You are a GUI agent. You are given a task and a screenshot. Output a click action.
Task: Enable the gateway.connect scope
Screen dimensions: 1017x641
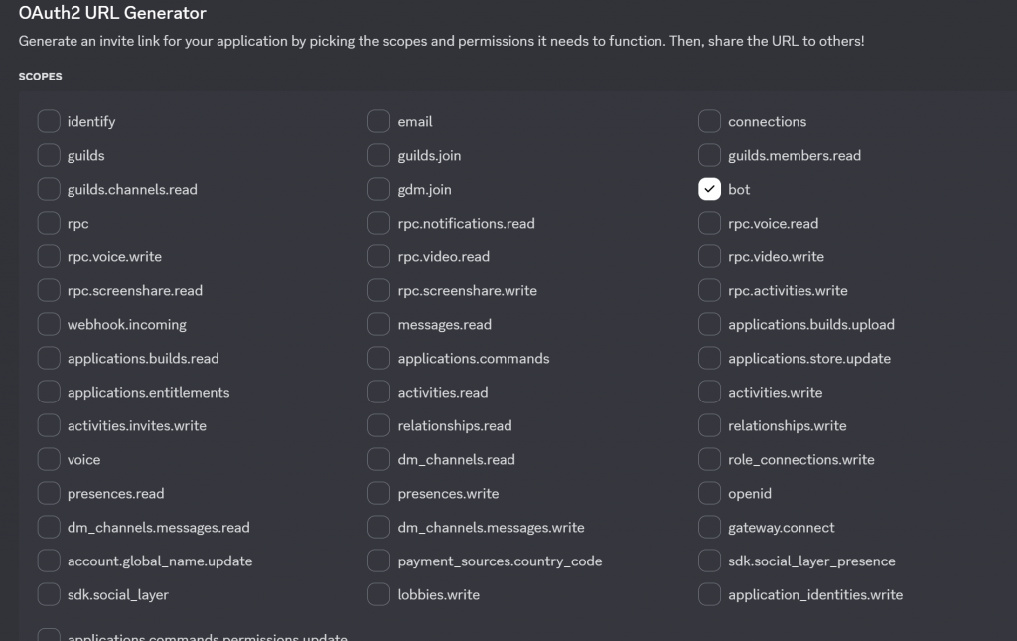click(x=709, y=528)
